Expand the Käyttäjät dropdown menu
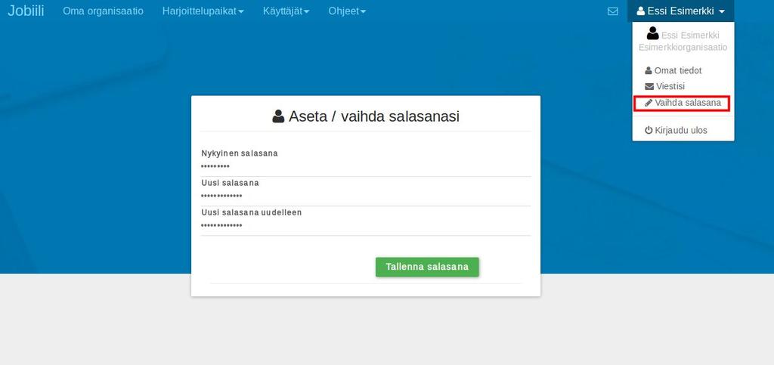This screenshot has width=774, height=365. tap(286, 11)
